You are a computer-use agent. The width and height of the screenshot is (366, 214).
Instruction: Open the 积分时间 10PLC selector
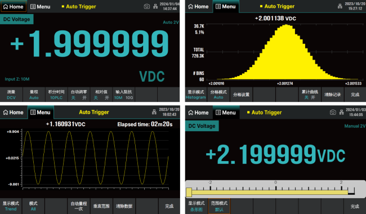56,95
